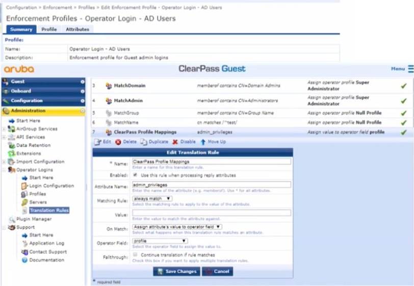This screenshot has width=414, height=286.
Task: Click the Duplicate pages icon
Action: [x=144, y=142]
